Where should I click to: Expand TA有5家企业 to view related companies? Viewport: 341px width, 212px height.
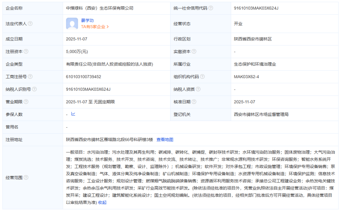pos(94,27)
